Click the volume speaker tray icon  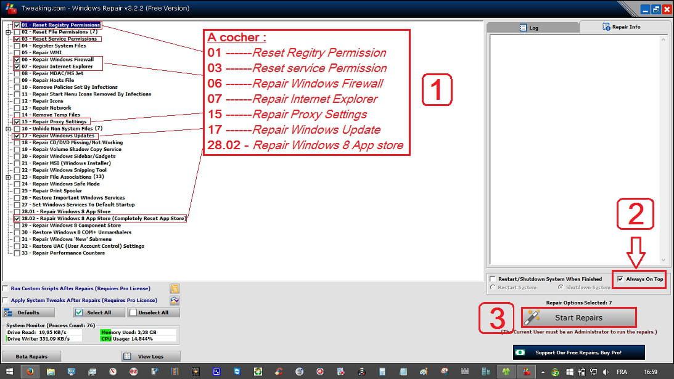point(606,372)
